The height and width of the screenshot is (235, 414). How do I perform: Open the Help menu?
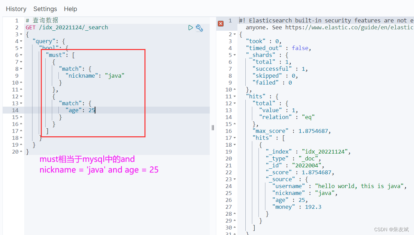click(70, 9)
